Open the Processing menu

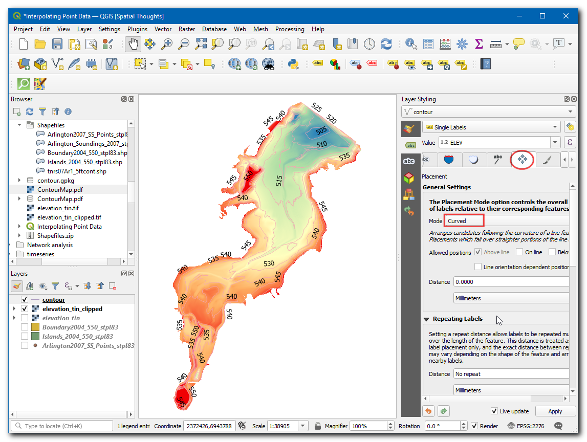click(289, 29)
